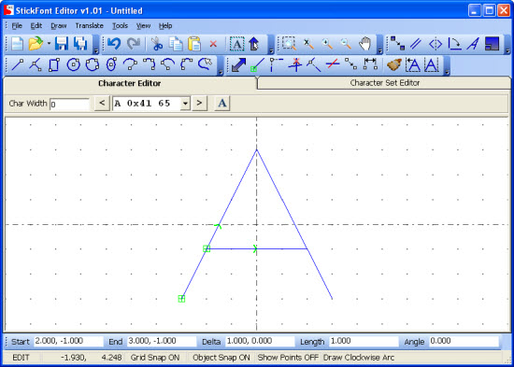This screenshot has width=514, height=367.
Task: Toggle the line with green grid-point icon
Action: 257,64
